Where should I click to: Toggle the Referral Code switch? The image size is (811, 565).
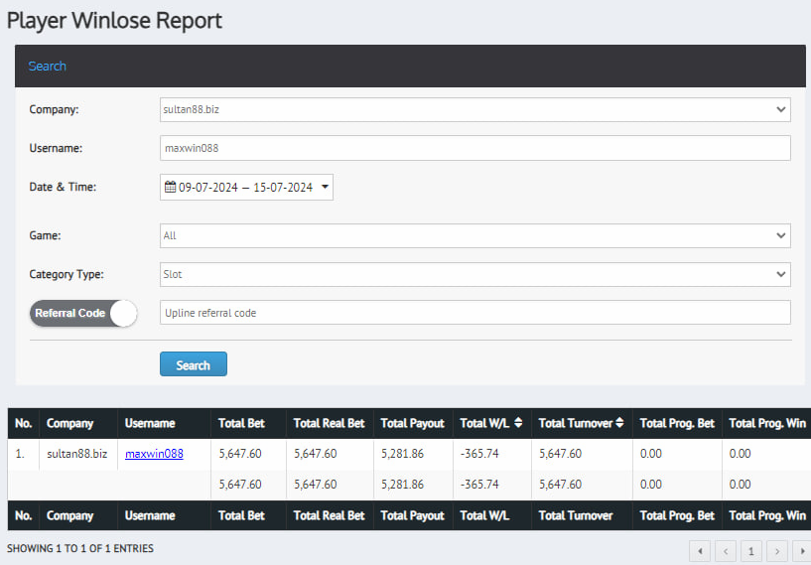(83, 313)
